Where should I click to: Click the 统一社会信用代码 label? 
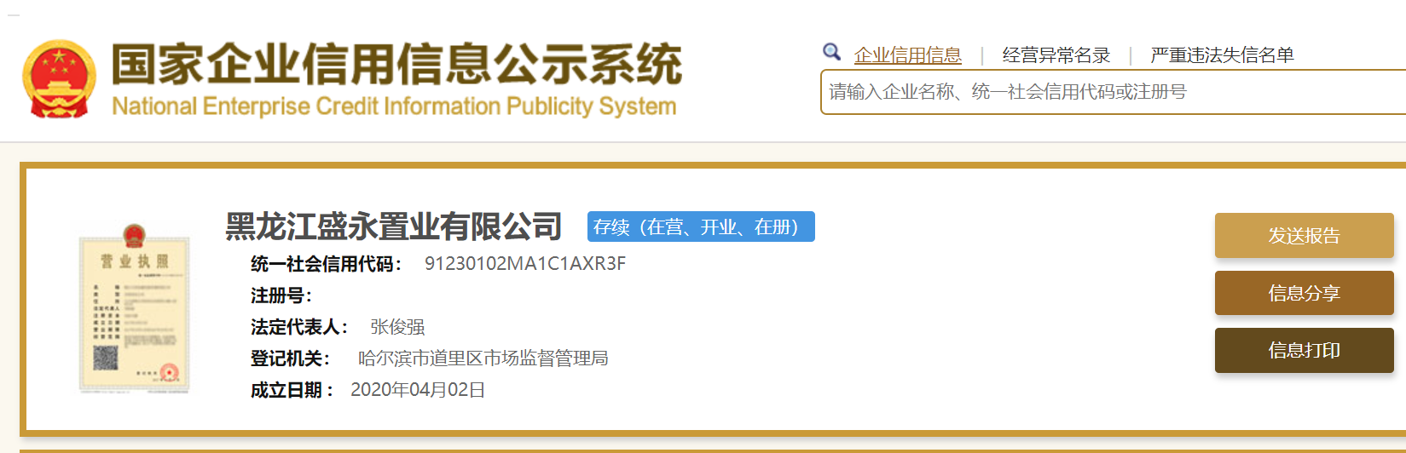click(x=326, y=264)
